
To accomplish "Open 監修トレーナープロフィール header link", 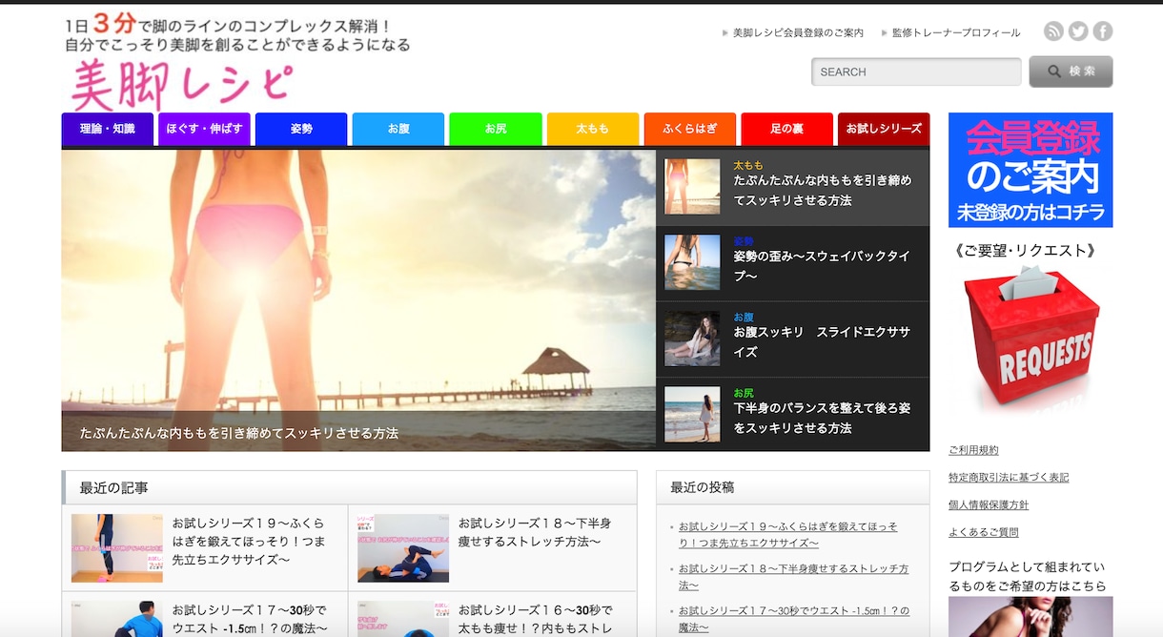I will pos(956,32).
